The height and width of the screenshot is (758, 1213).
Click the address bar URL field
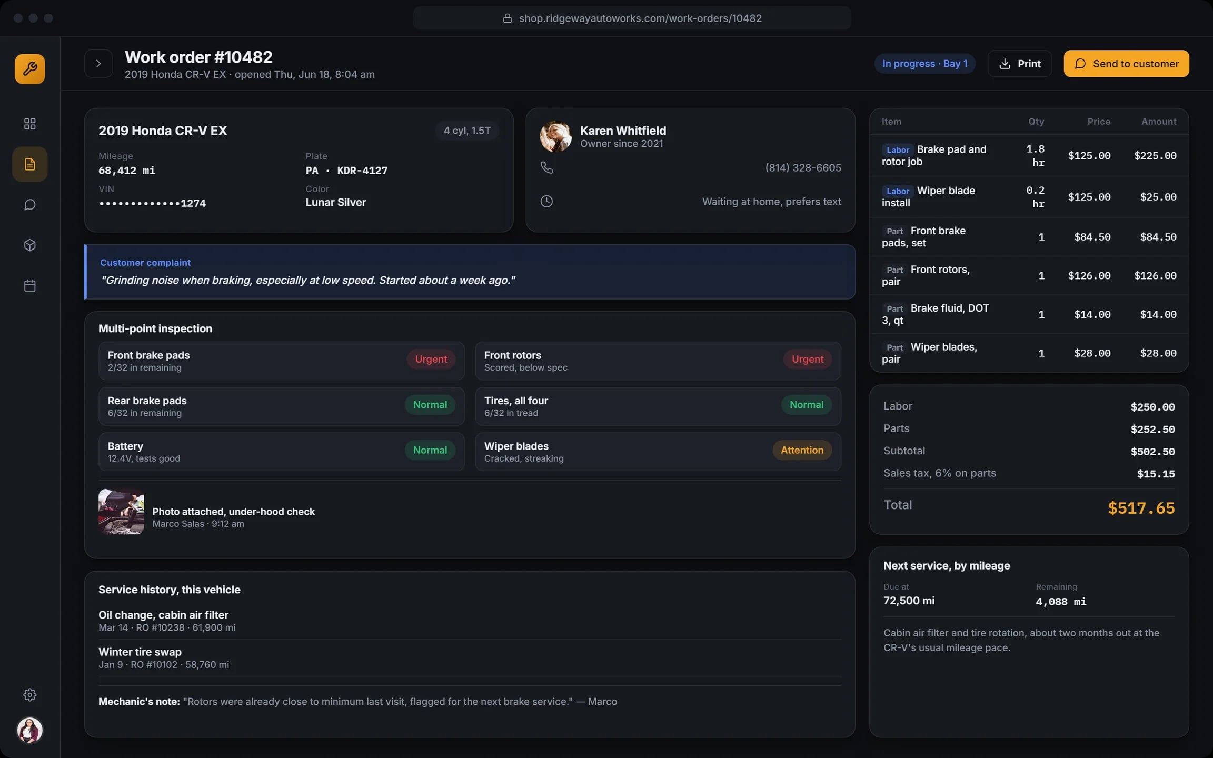point(632,18)
